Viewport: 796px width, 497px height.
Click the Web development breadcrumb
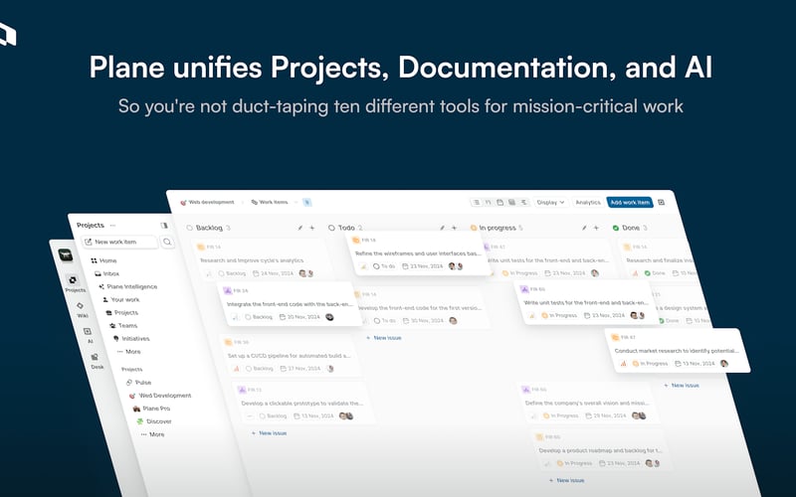[207, 202]
